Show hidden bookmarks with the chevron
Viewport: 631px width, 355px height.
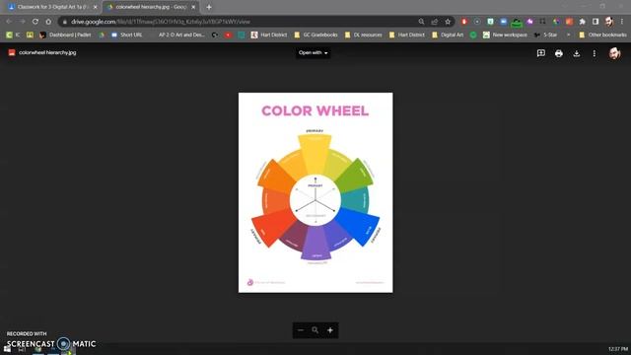568,35
